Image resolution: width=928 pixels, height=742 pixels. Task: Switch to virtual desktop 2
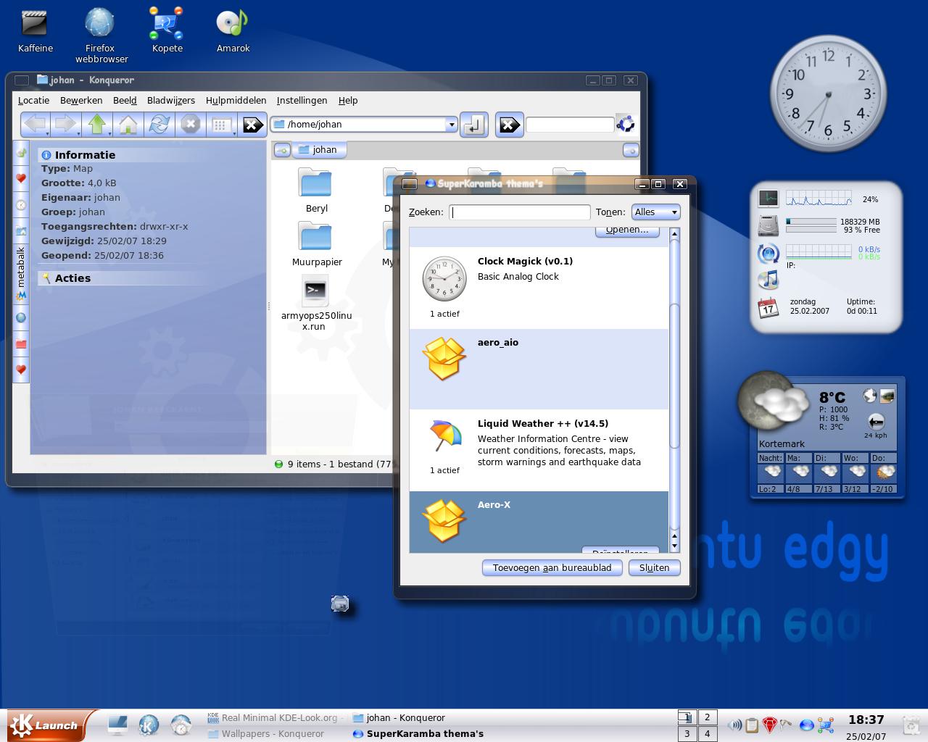pos(707,717)
